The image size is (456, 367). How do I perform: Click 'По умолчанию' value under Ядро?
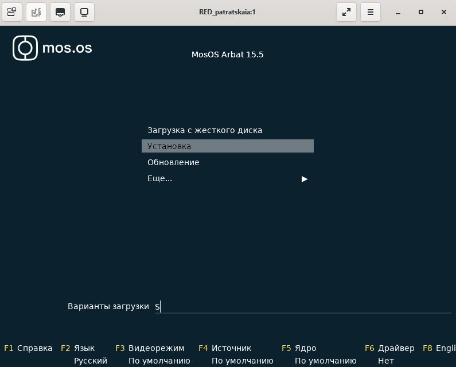326,361
